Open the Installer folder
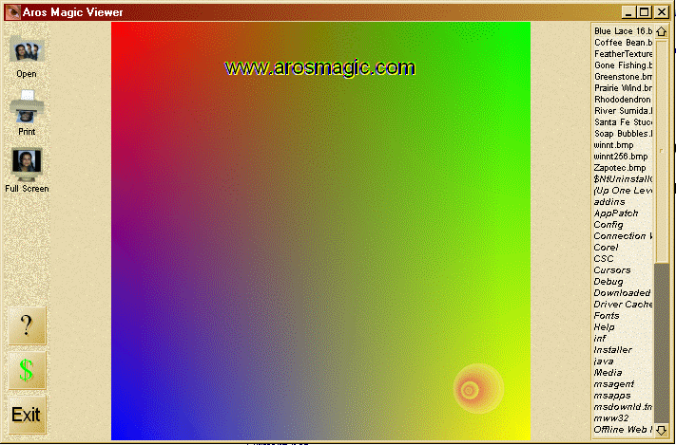 point(612,350)
